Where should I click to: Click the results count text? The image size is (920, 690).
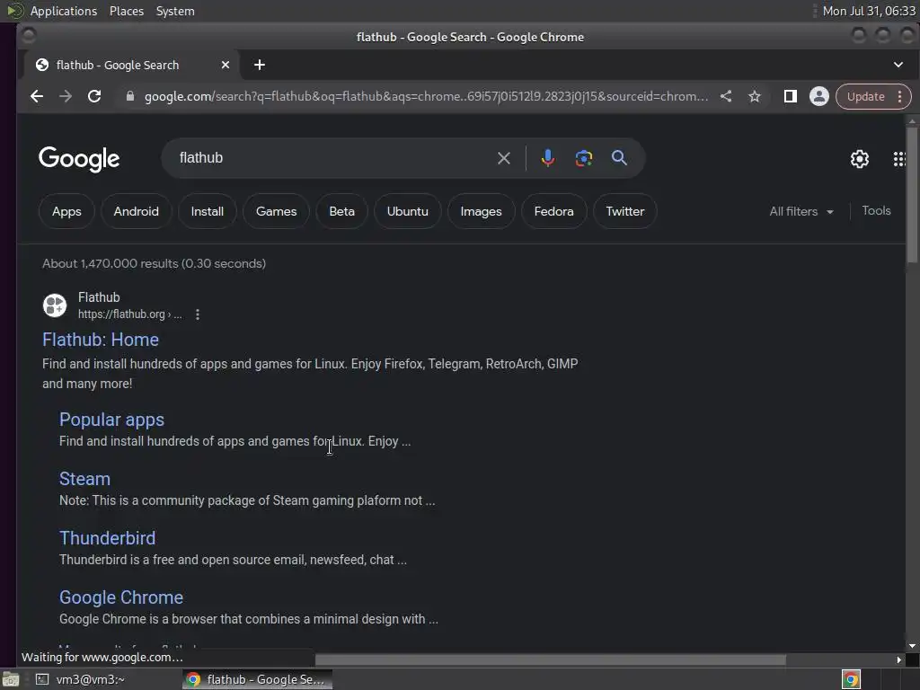[x=154, y=263]
